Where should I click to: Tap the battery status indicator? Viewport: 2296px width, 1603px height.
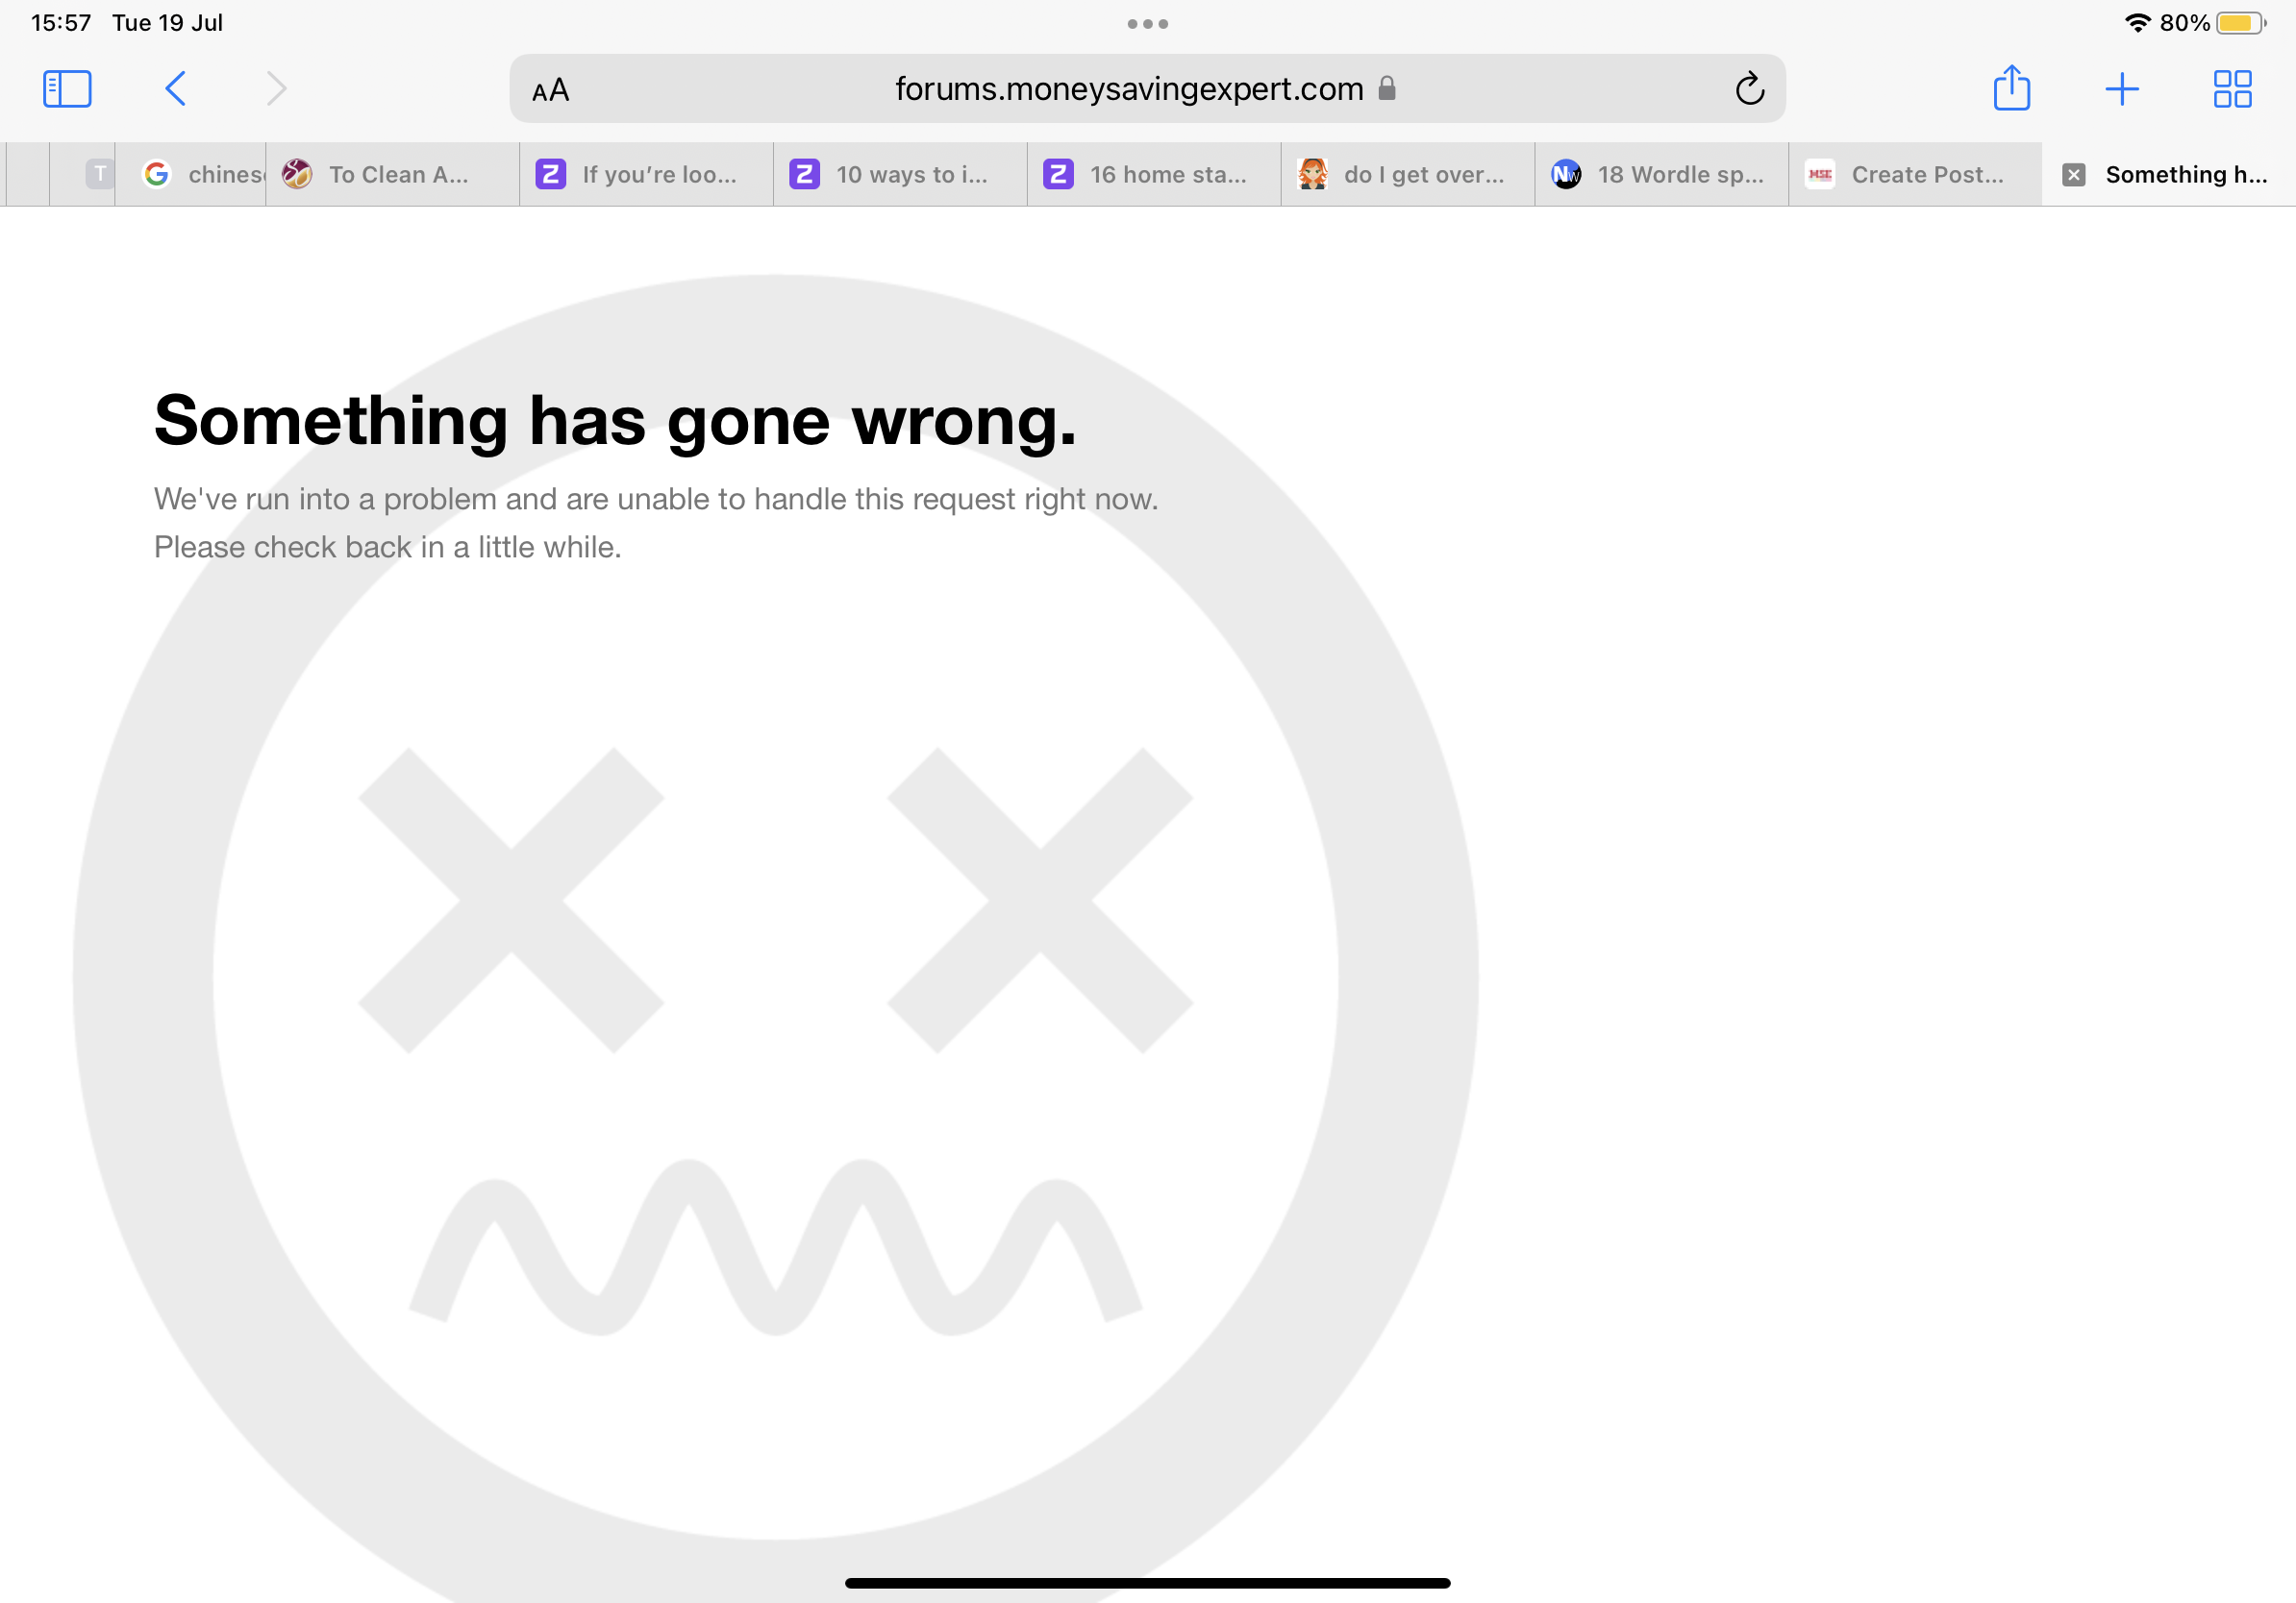tap(2241, 23)
